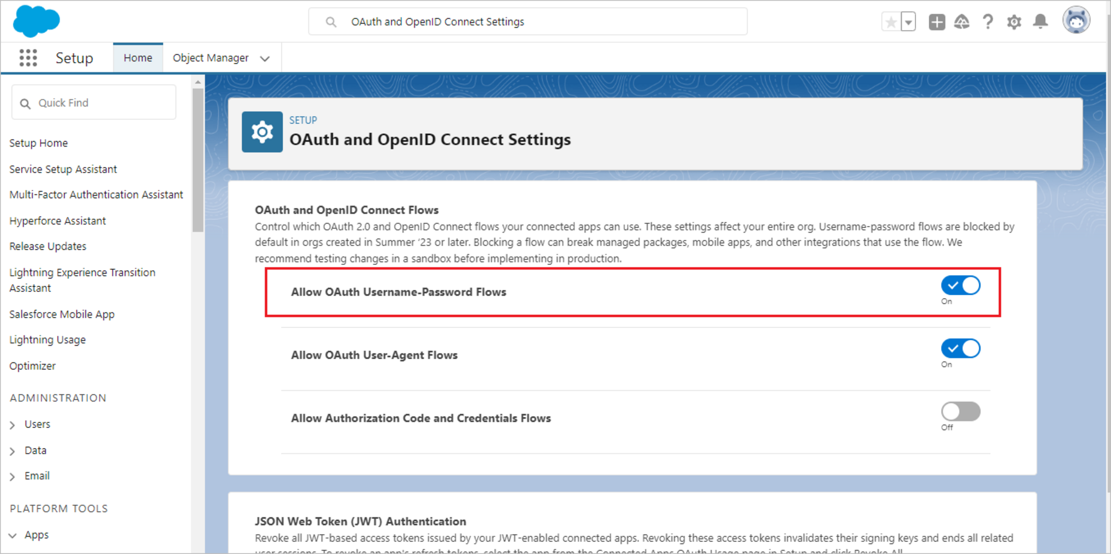The image size is (1111, 554).
Task: Open Service Setup Assistant
Action: tap(63, 169)
